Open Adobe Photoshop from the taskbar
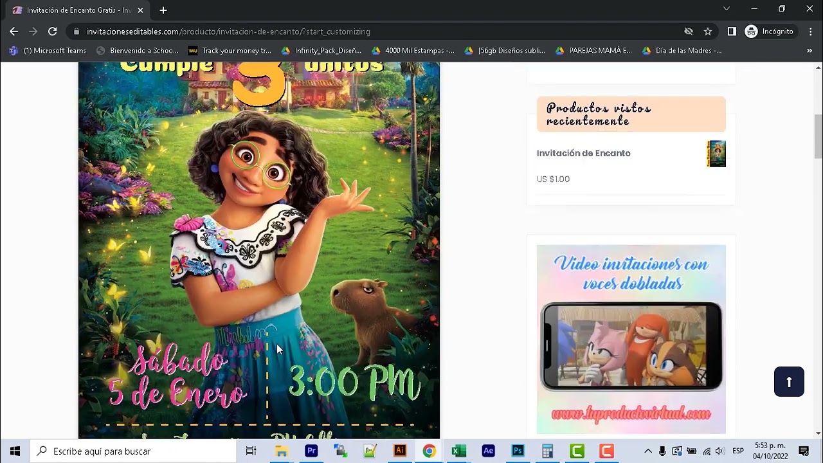 click(x=516, y=450)
